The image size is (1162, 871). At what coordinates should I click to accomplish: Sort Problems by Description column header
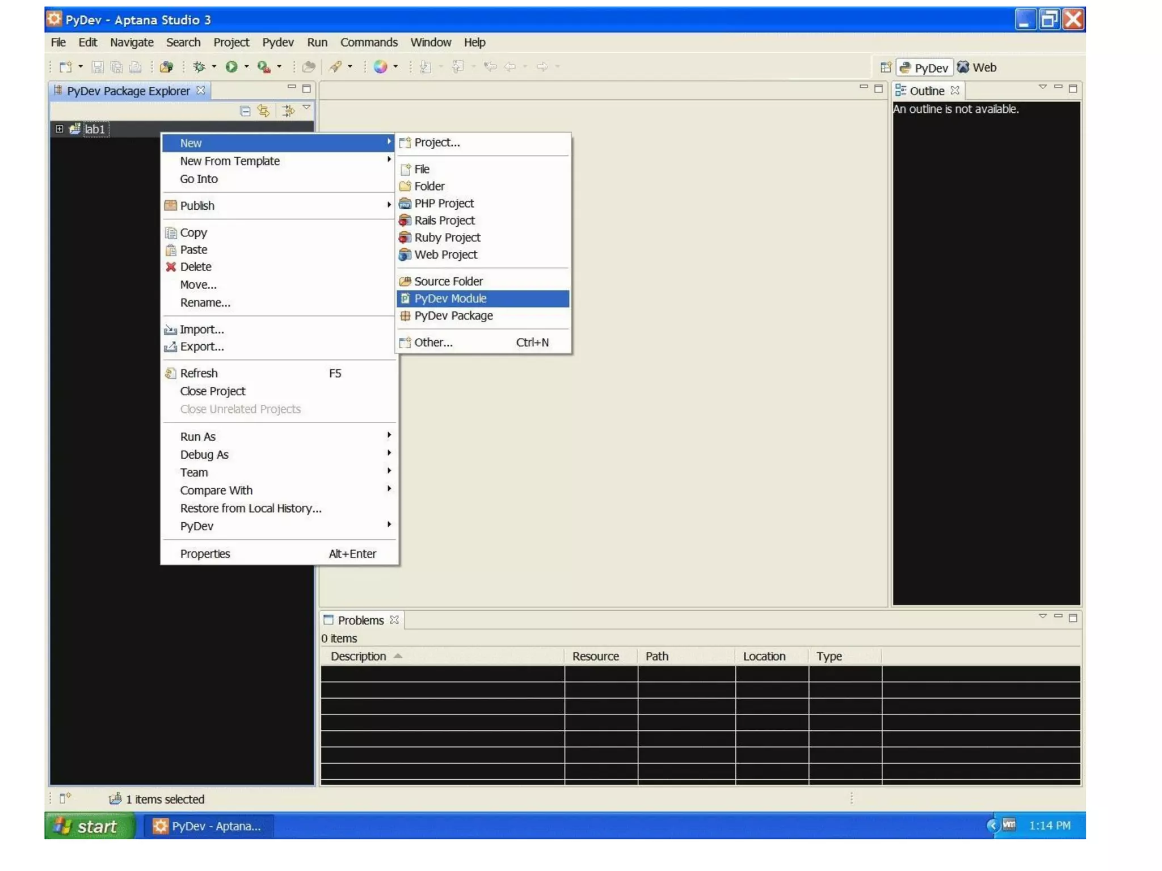coord(442,657)
